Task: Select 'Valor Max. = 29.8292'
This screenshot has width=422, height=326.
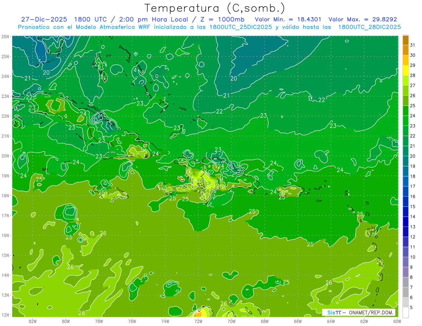Action: [x=363, y=19]
